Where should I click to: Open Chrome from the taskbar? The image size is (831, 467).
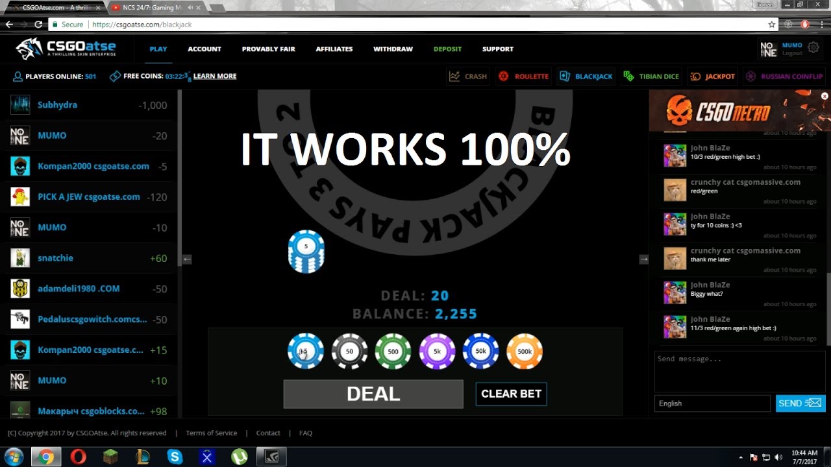click(45, 457)
